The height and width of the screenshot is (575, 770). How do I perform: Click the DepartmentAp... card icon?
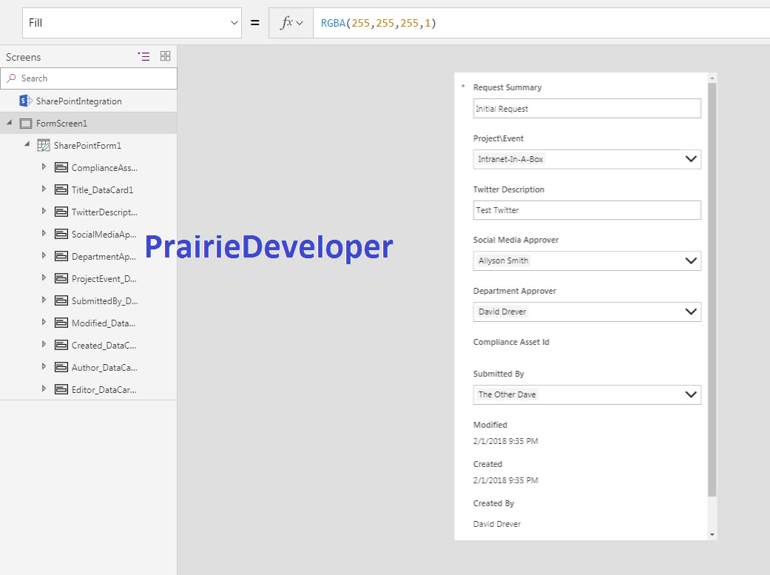[61, 256]
